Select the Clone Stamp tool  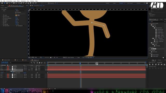(x=28, y=3)
